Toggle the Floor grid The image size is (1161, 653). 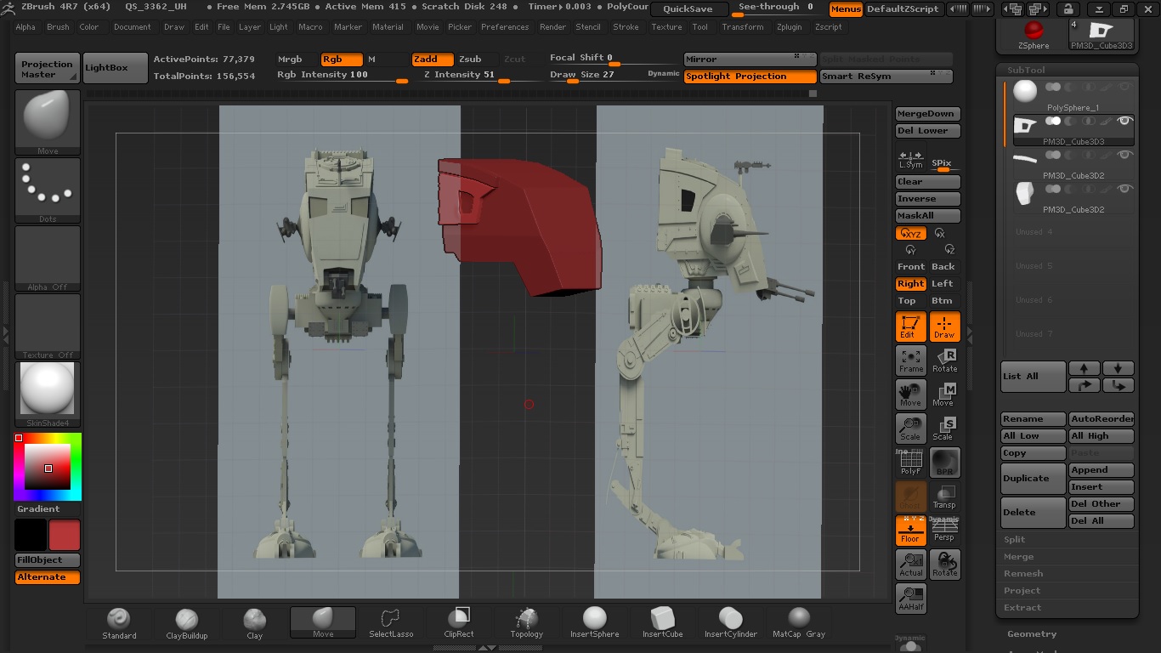(911, 531)
